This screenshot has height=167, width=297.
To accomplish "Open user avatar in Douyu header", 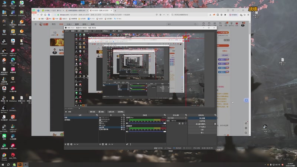I will 243,24.
